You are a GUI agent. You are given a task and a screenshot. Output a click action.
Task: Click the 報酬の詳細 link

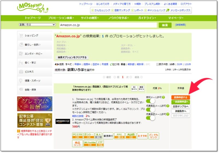click(78, 116)
